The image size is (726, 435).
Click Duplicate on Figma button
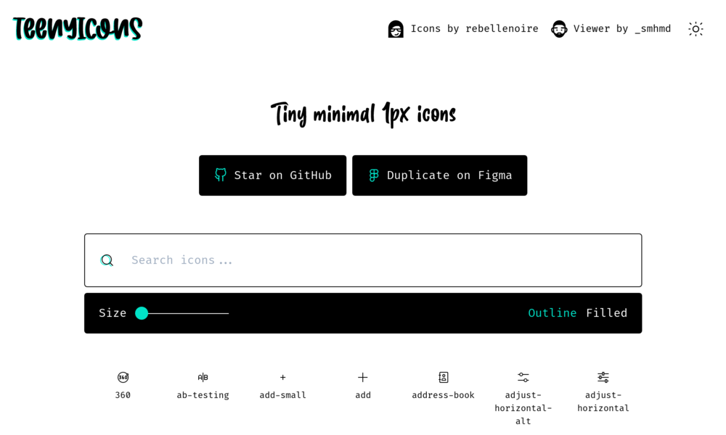click(439, 175)
